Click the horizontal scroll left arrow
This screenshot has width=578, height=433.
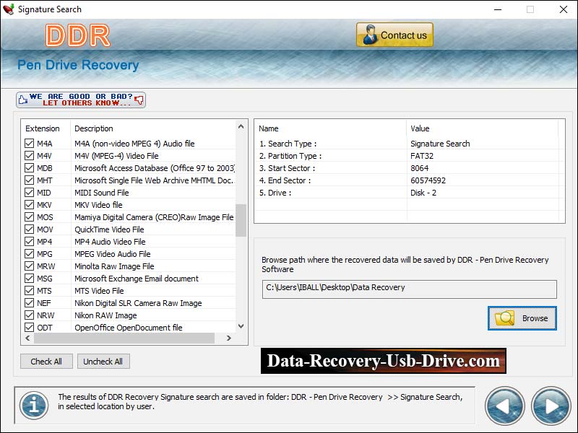click(27, 338)
